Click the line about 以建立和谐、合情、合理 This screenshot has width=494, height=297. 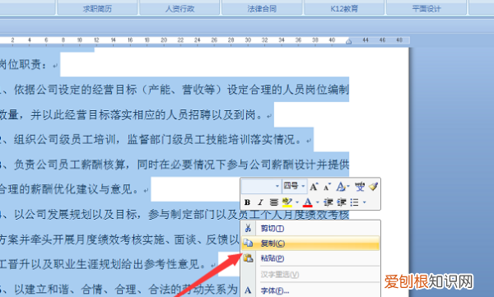(x=119, y=289)
